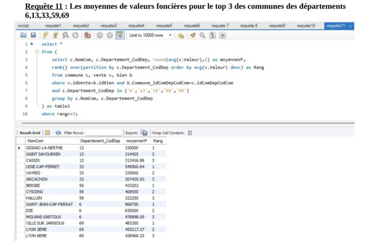Select the HALLUIN cell
Image resolution: width=373 pixels, height=242 pixels.
(51, 198)
